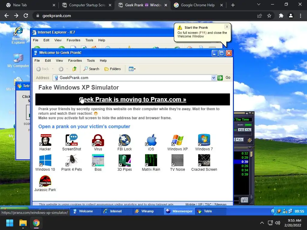Open a new Chrome tab with plus
The width and height of the screenshot is (307, 230).
click(233, 5)
